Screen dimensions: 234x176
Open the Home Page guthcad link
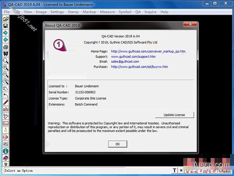point(148,51)
